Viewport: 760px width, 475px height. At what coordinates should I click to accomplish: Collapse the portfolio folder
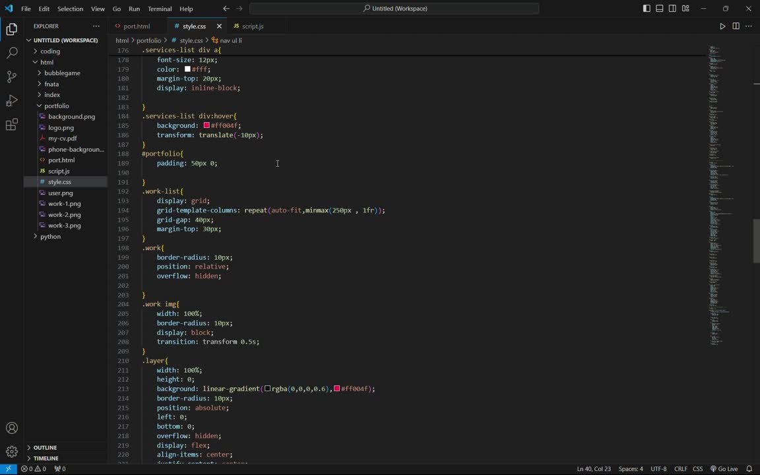[57, 106]
